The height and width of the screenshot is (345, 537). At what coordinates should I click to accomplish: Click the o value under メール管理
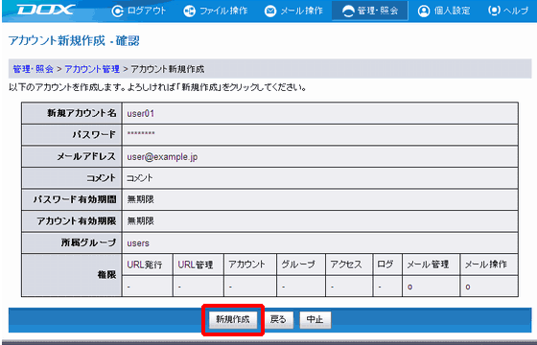pyautogui.click(x=410, y=287)
